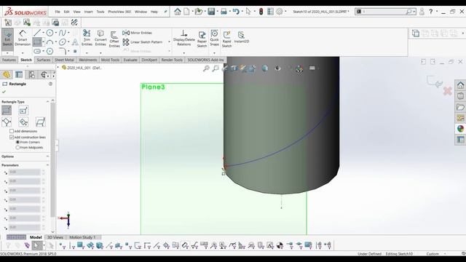466x262 pixels.
Task: Uncheck Add construction lines
Action: pos(12,138)
